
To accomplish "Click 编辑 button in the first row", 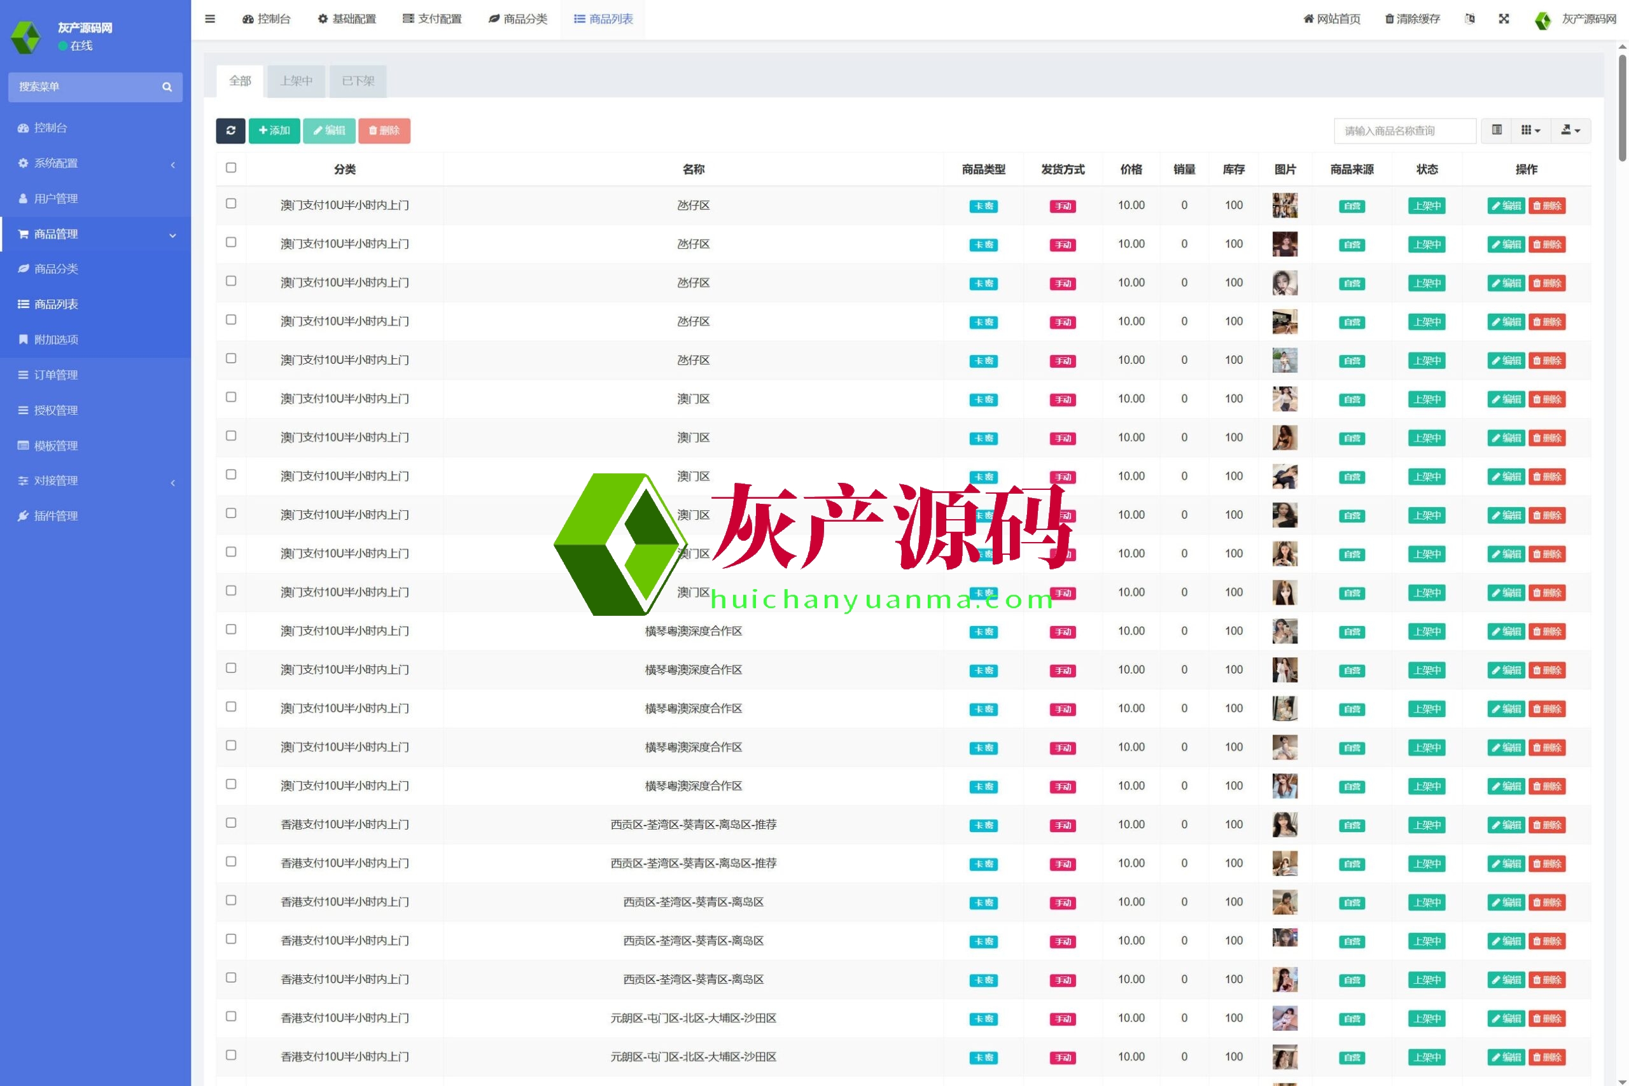I will click(x=1506, y=205).
